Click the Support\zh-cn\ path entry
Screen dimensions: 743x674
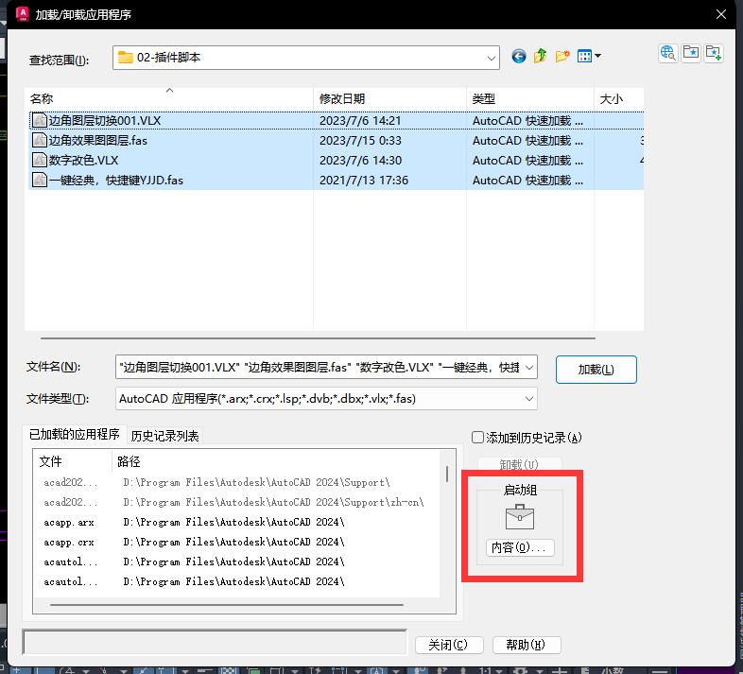pos(273,502)
